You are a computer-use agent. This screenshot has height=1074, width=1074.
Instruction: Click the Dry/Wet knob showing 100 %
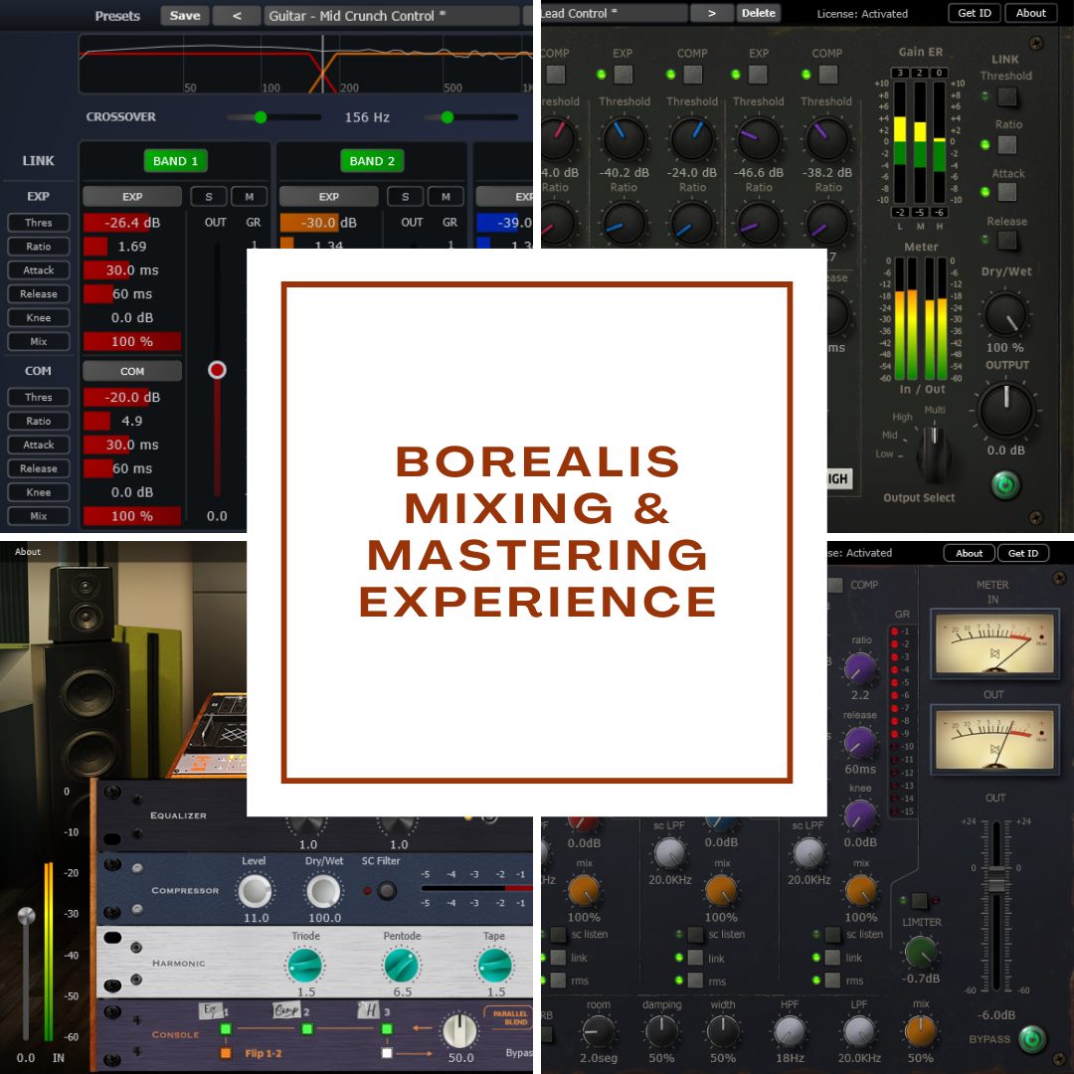coord(1004,314)
